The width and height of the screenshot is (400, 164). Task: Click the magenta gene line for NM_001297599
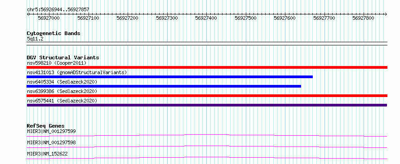click(207, 135)
